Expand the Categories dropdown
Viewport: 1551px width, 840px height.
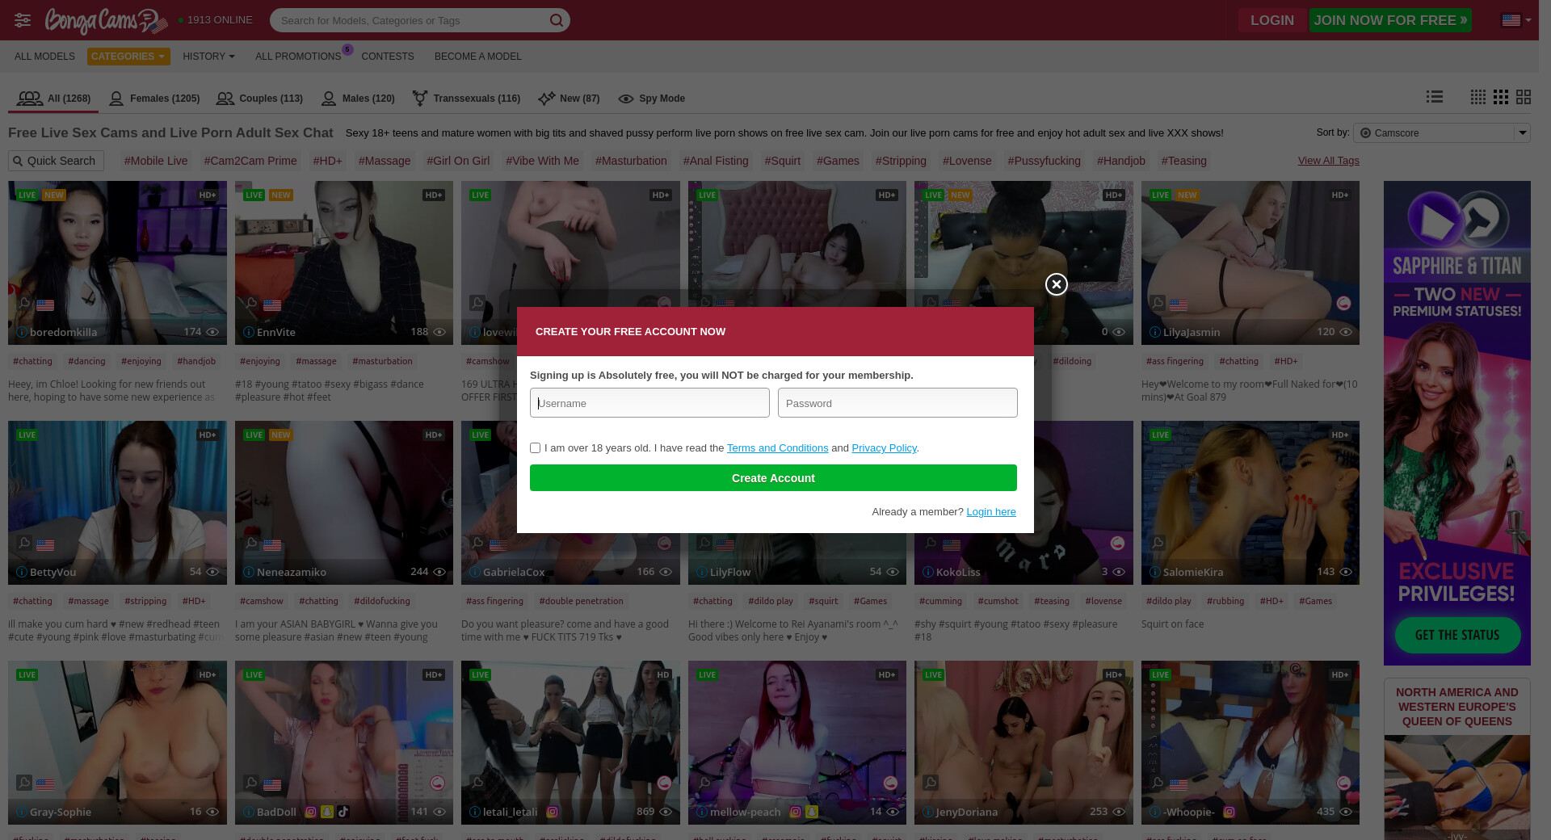click(128, 57)
